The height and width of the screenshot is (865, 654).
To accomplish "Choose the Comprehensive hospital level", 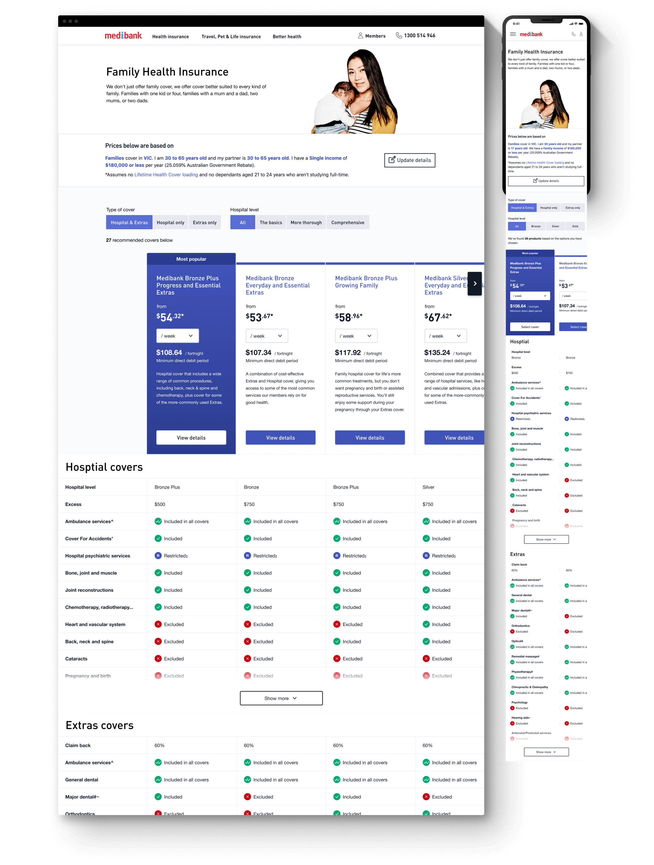I will [347, 223].
